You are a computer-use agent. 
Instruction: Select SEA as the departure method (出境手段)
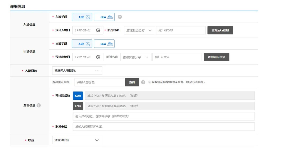[104, 44]
